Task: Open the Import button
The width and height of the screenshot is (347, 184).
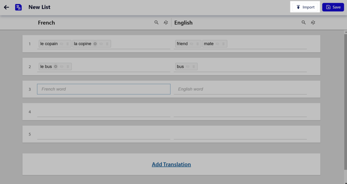Action: 305,7
